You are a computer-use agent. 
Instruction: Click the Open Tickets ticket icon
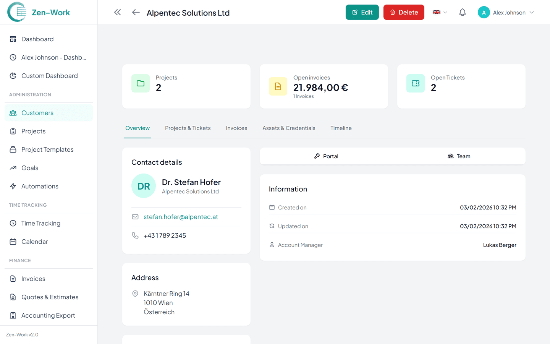pos(415,83)
